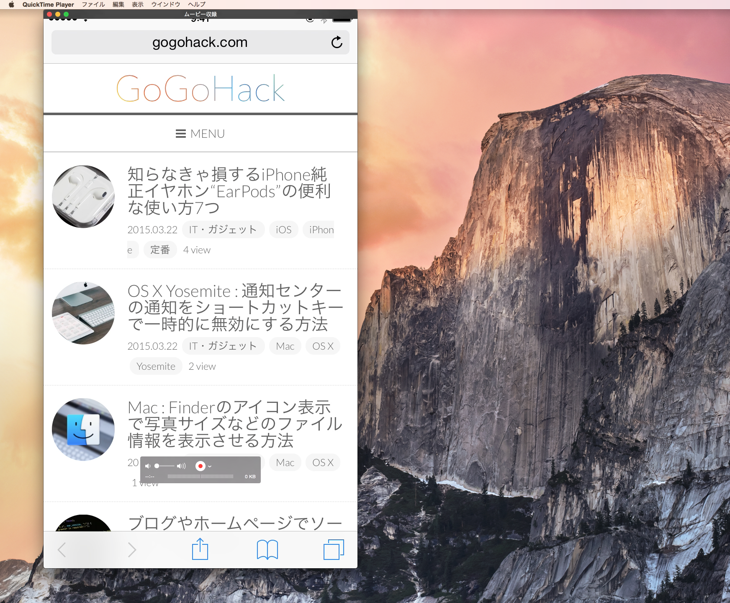This screenshot has width=730, height=603.
Task: Click the low volume speaker icon
Action: [x=148, y=466]
